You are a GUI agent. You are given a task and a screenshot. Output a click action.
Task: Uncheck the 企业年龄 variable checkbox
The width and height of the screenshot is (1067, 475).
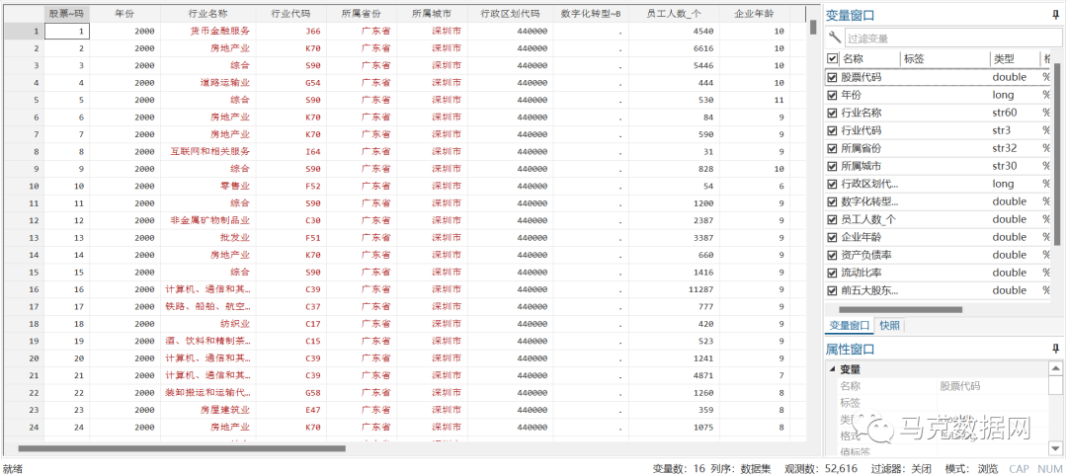coord(832,237)
